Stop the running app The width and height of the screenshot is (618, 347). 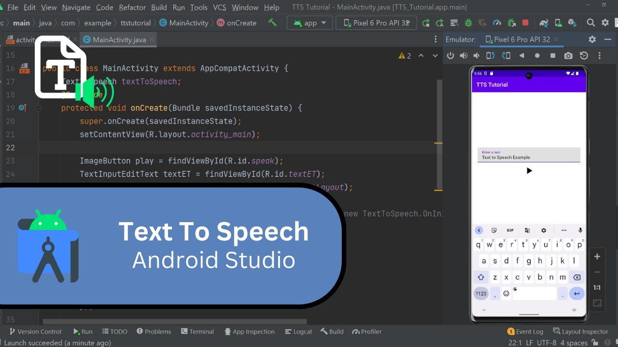pos(525,23)
